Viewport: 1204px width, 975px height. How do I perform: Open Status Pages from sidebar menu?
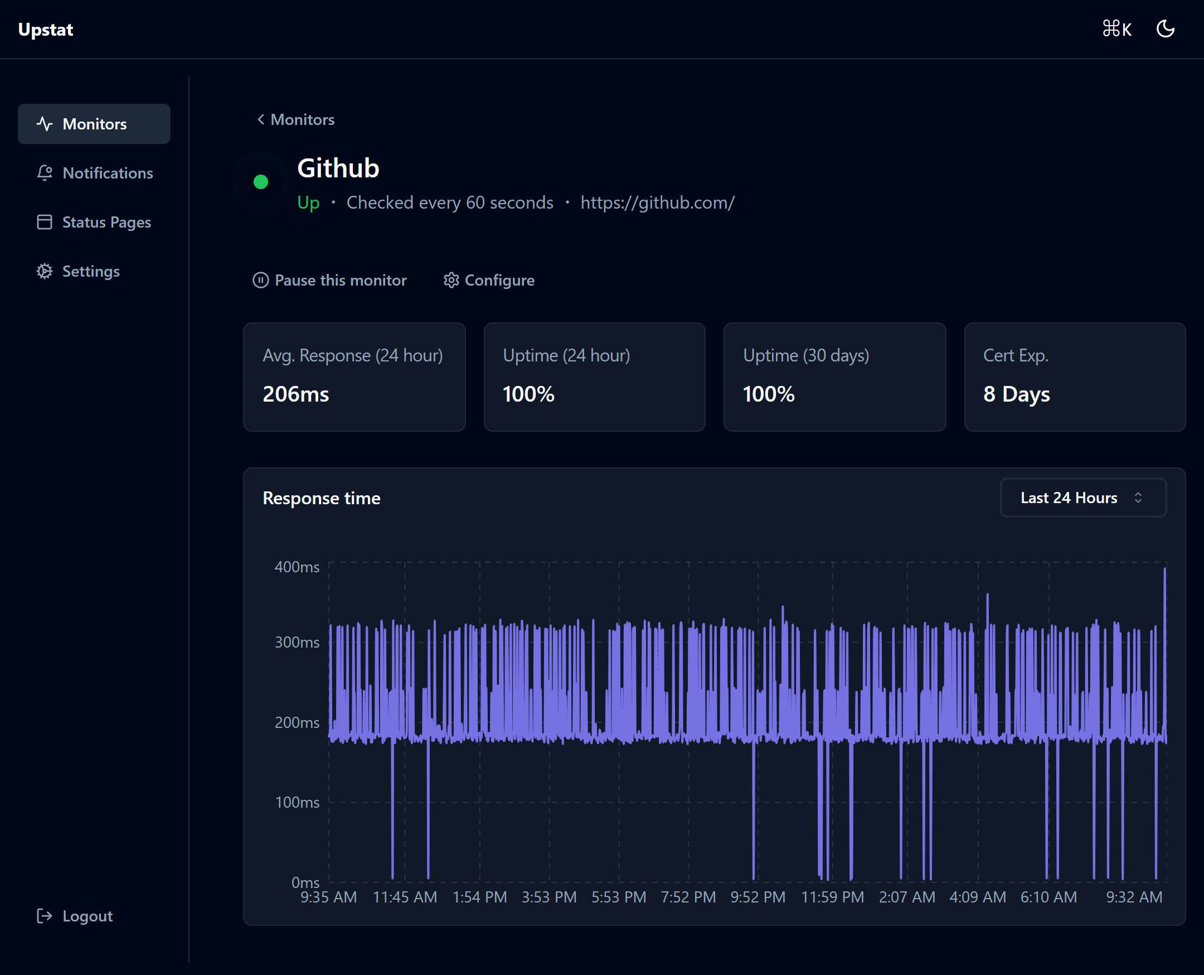[x=106, y=223]
